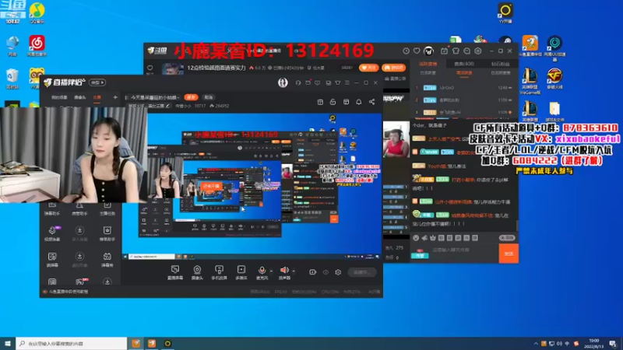Add the 摄像头 camera source
The height and width of the screenshot is (350, 623).
click(x=197, y=273)
